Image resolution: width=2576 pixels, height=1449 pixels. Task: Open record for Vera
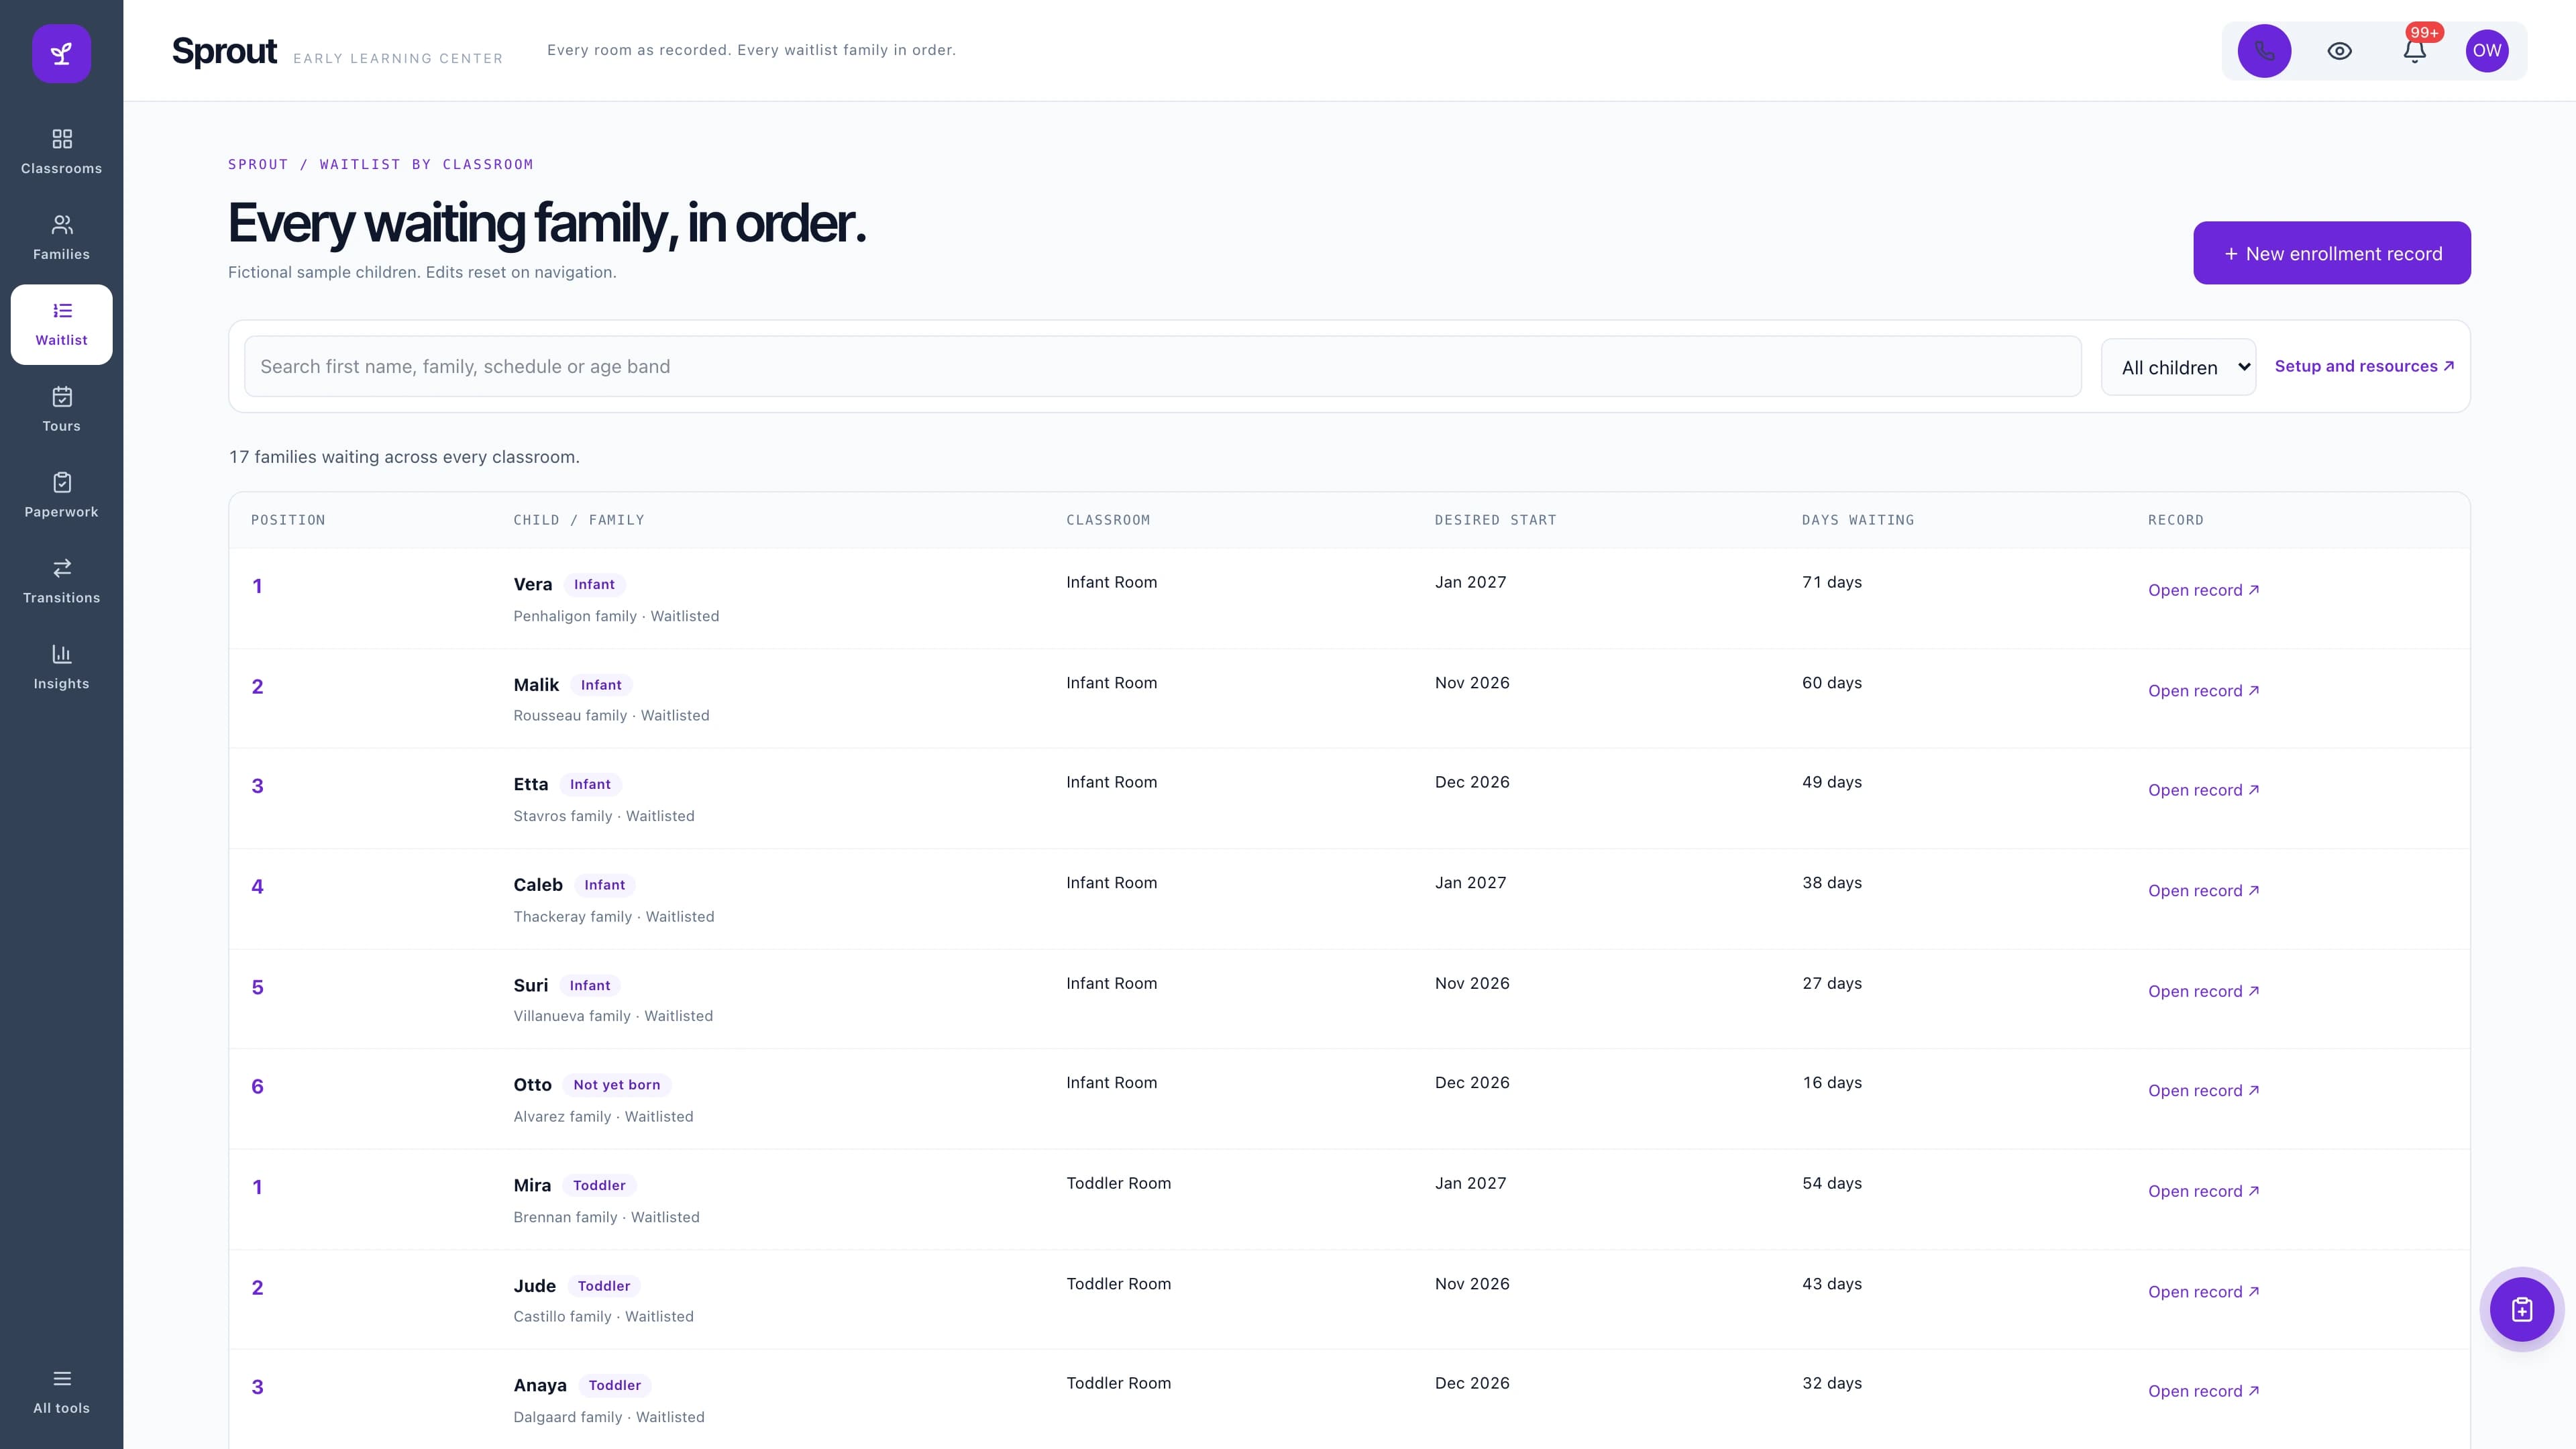click(x=2203, y=590)
